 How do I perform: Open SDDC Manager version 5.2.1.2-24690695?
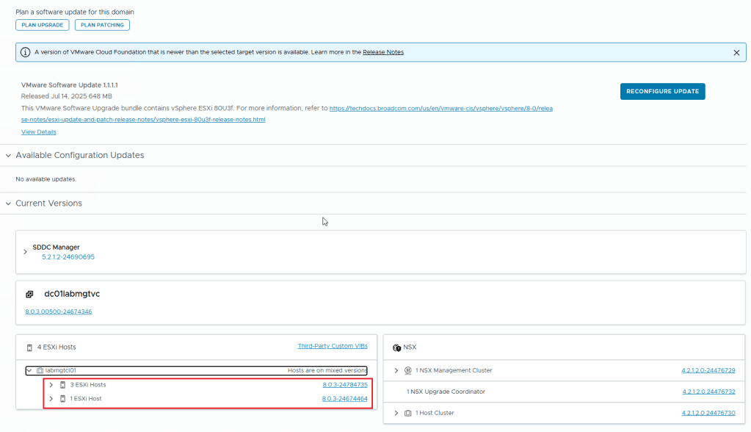pyautogui.click(x=68, y=257)
